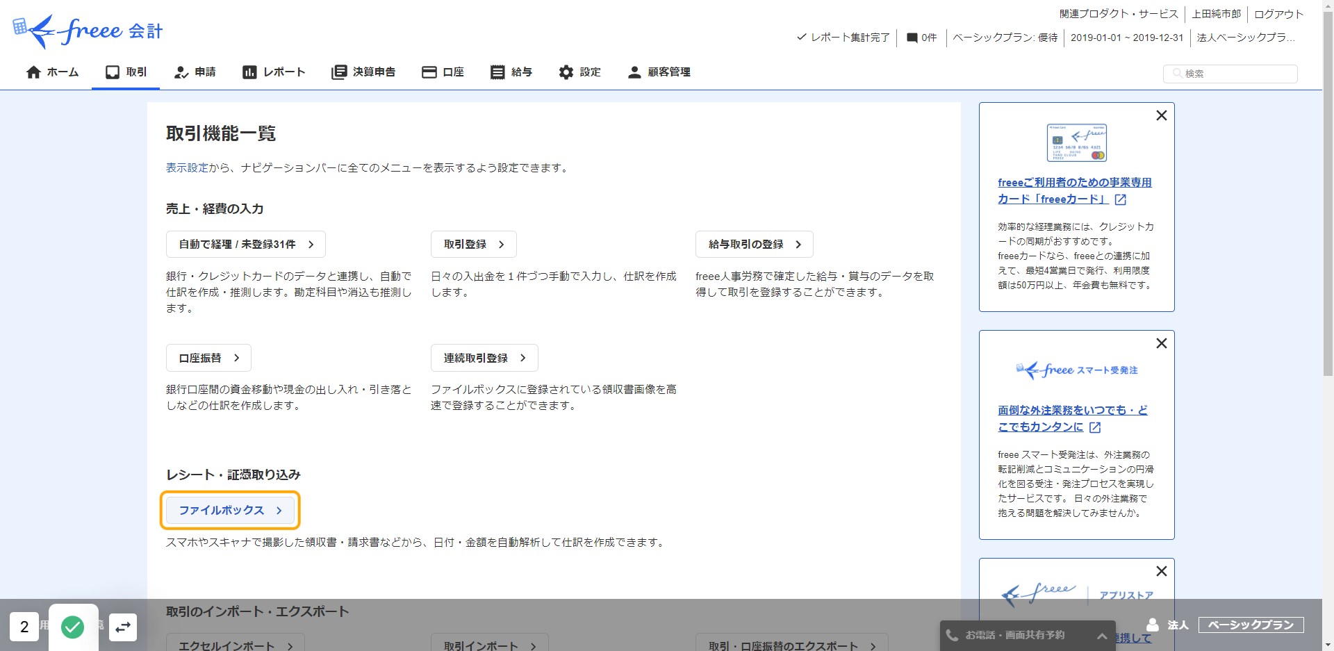The image size is (1334, 651).
Task: Open the レポート menu
Action: click(274, 72)
